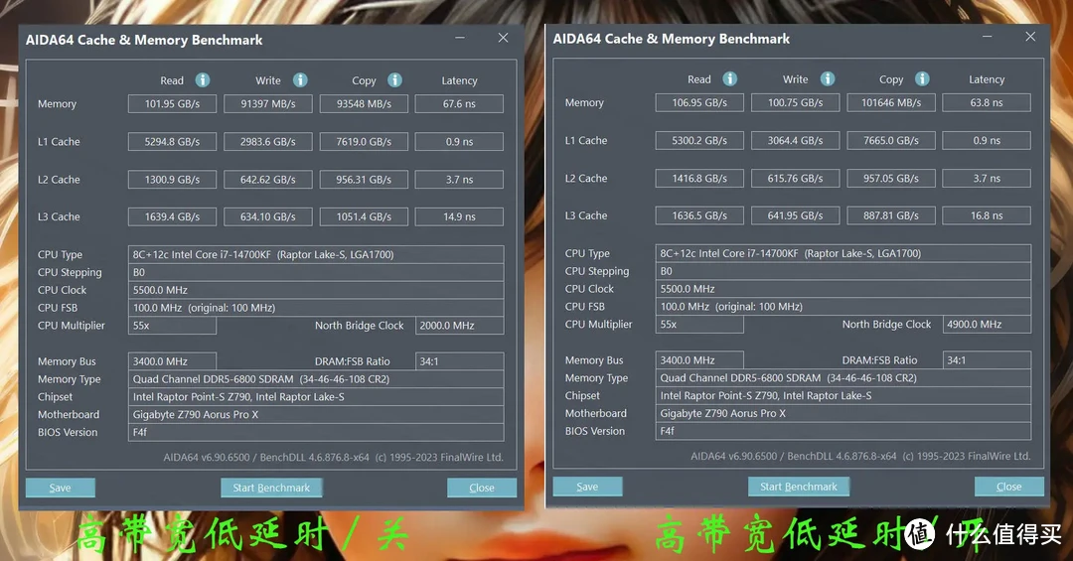Minimize the left AIDA64 benchmark window
Viewport: 1073px width, 561px height.
461,39
